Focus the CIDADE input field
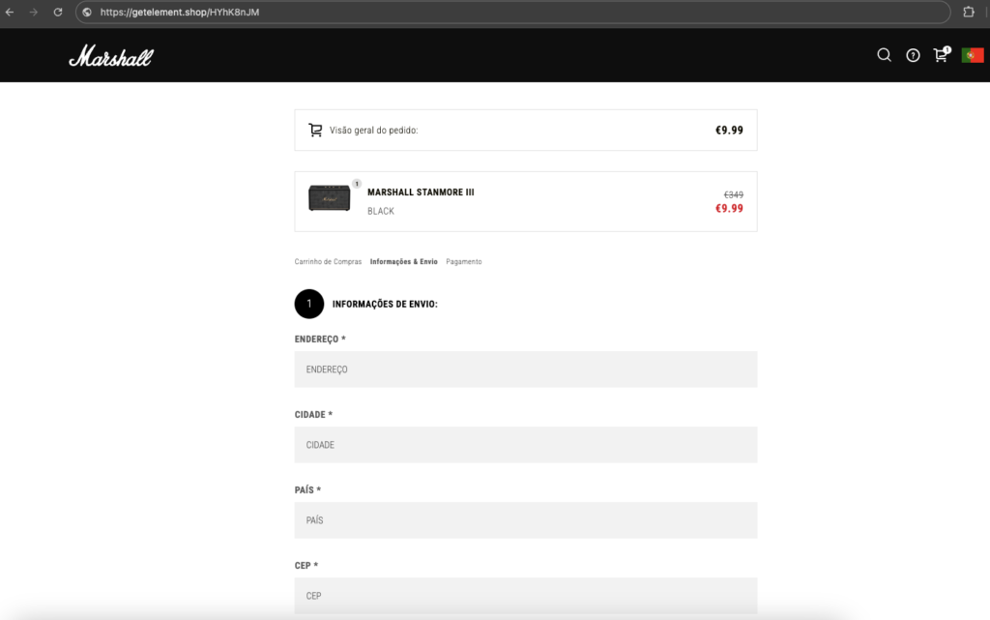Screen dimensions: 990x620 click(x=525, y=445)
